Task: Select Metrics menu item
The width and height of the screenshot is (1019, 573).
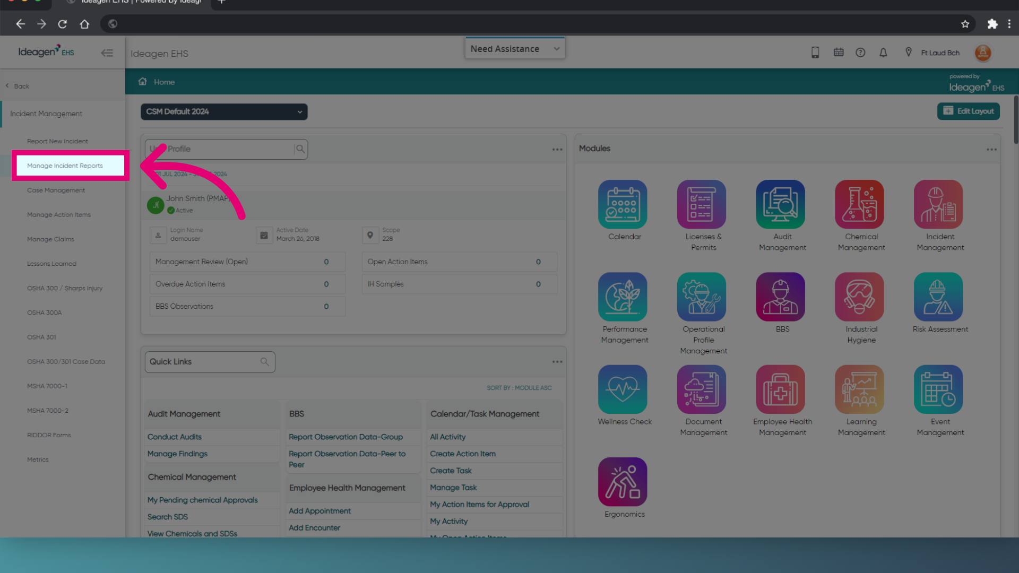Action: pos(38,459)
